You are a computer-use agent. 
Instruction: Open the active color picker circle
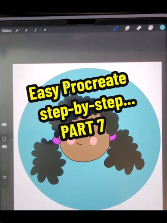coord(162,27)
